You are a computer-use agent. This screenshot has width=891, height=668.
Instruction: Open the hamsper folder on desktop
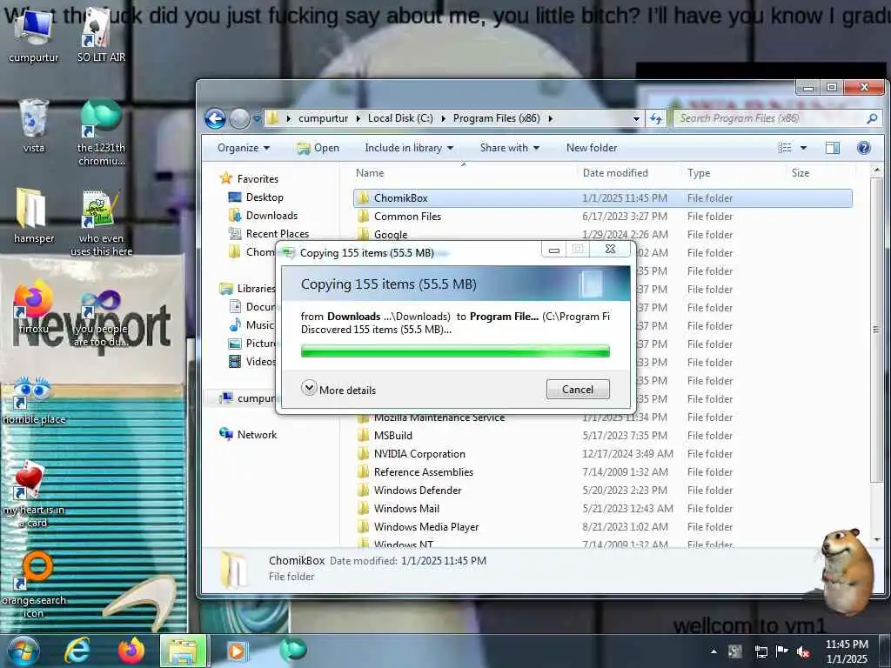(x=34, y=217)
